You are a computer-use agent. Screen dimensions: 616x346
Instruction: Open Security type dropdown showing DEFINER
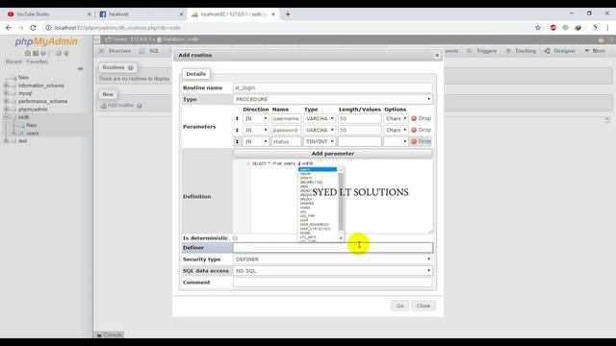click(333, 259)
